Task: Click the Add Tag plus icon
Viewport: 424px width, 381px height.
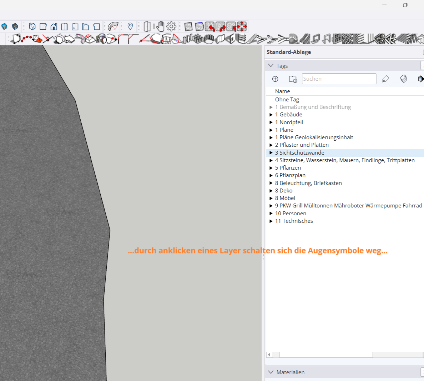Action: tap(275, 79)
